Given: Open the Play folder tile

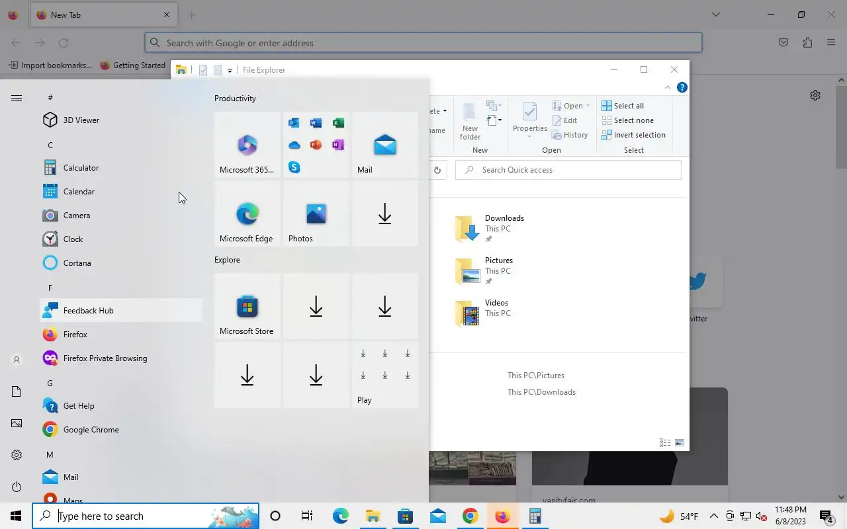Looking at the screenshot, I should click(385, 375).
